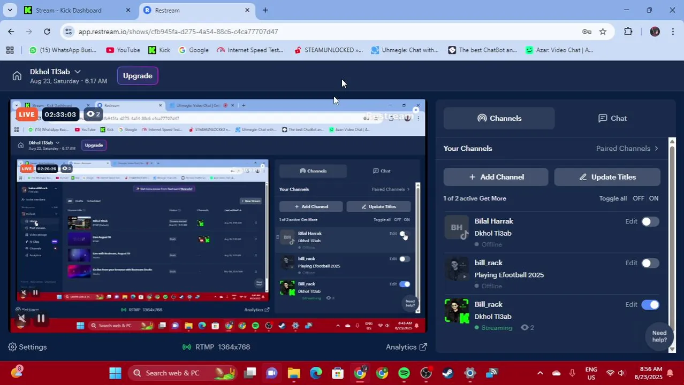
Task: Click the Add Channel button
Action: pyautogui.click(x=496, y=177)
